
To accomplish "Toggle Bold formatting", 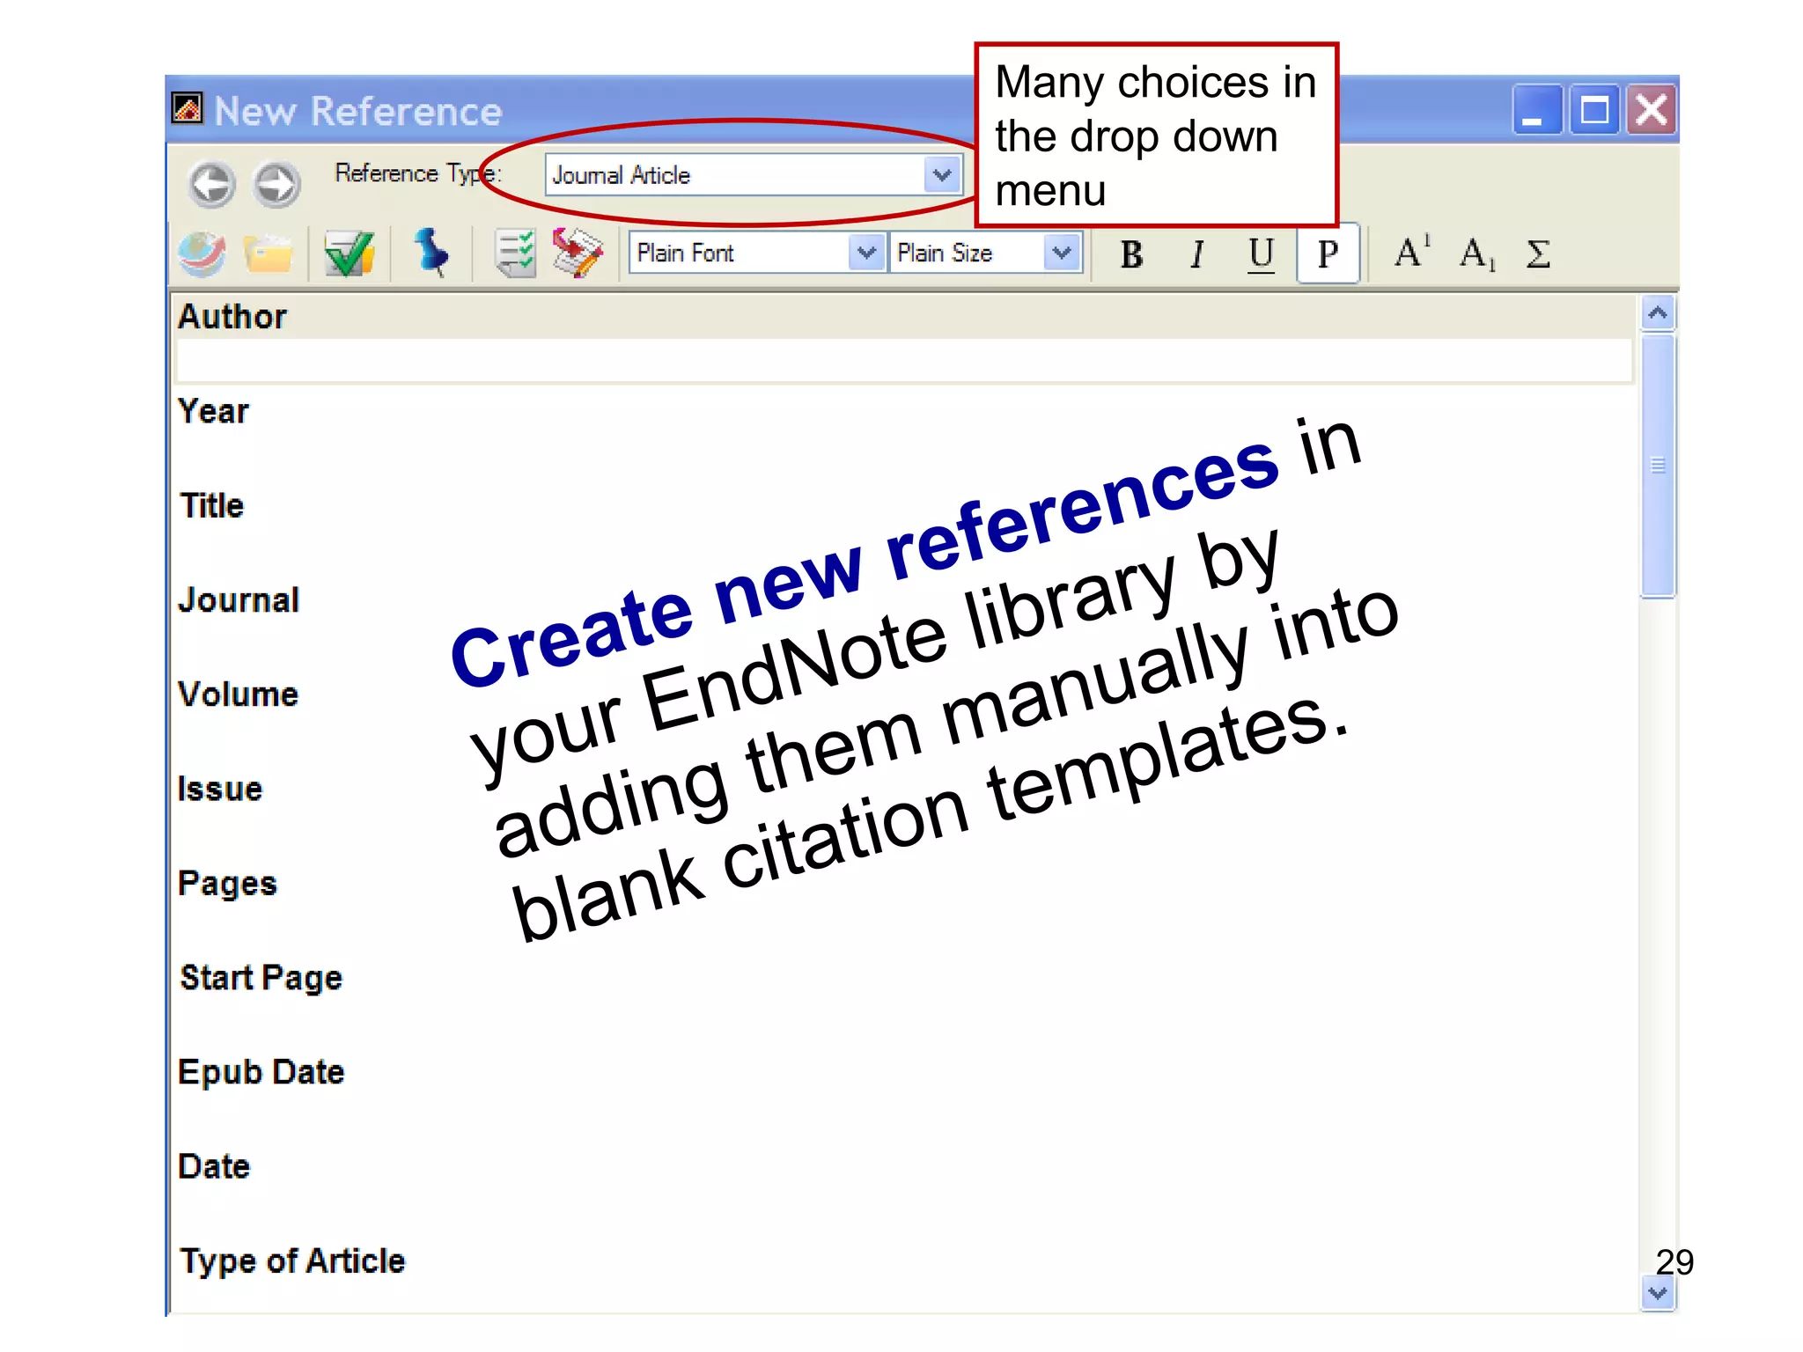I will pyautogui.click(x=1132, y=254).
